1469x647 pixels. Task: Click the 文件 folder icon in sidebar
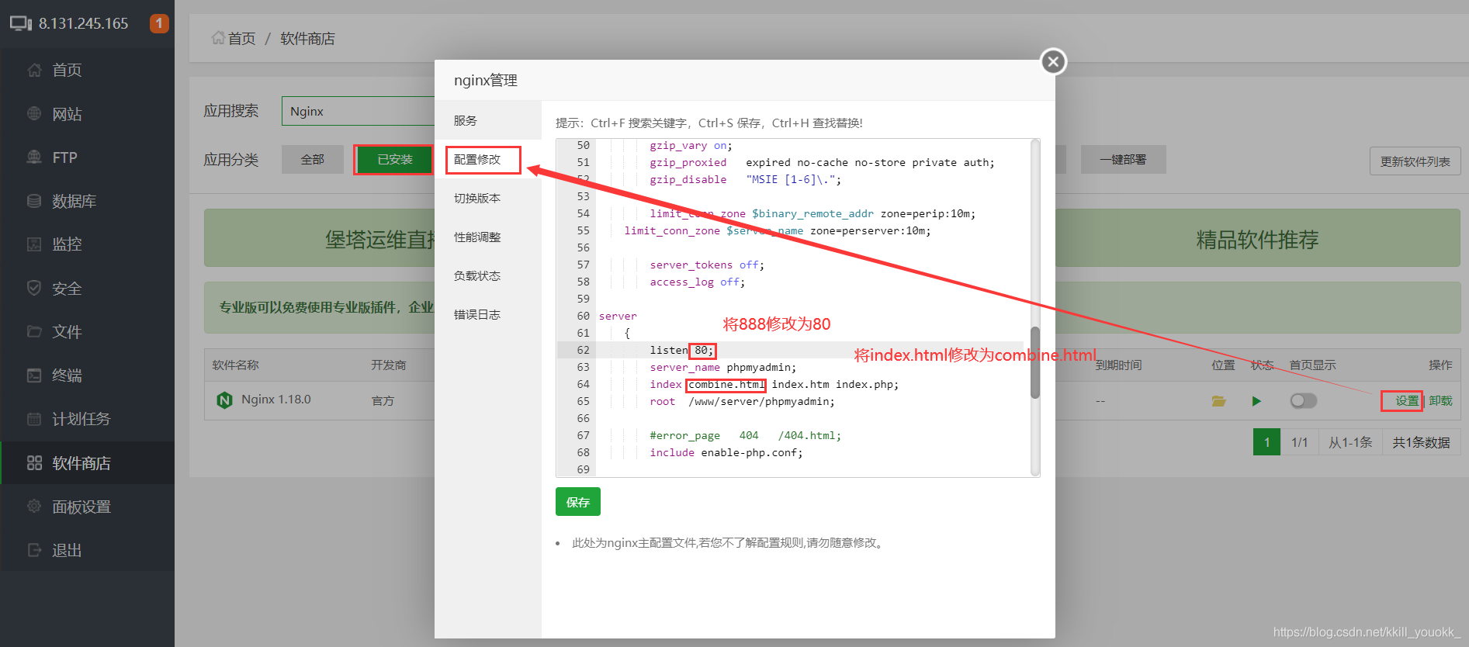pyautogui.click(x=34, y=331)
